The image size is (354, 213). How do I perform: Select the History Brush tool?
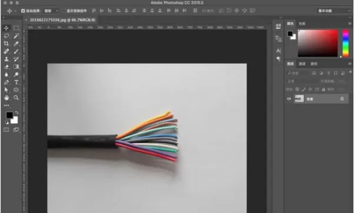pos(16,59)
